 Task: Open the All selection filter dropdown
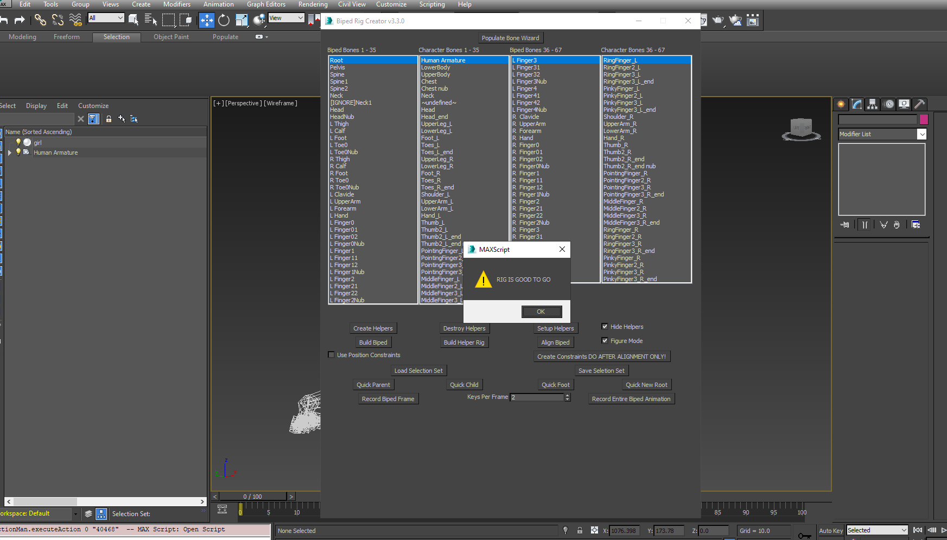click(106, 18)
